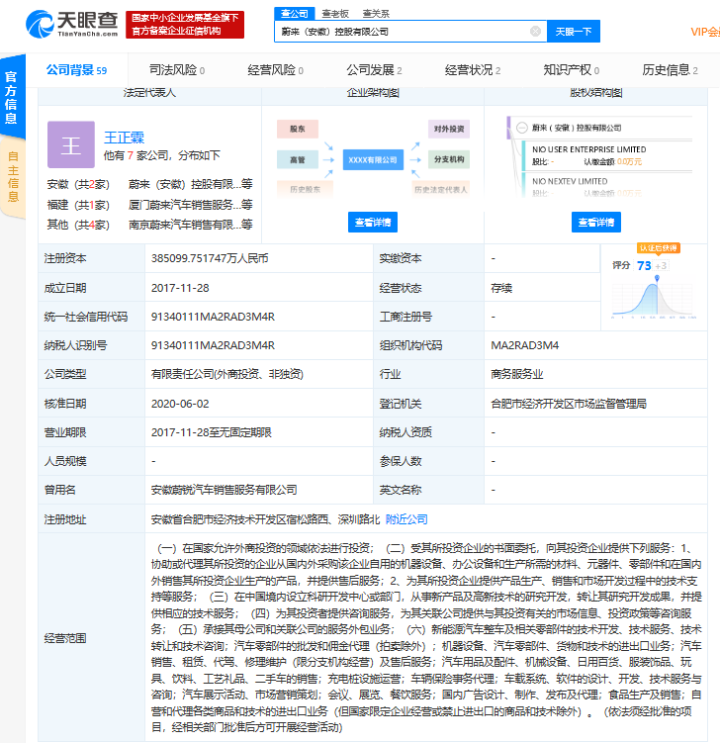View details of the 股权结构图
Image resolution: width=720 pixels, height=743 pixels.
tap(596, 223)
